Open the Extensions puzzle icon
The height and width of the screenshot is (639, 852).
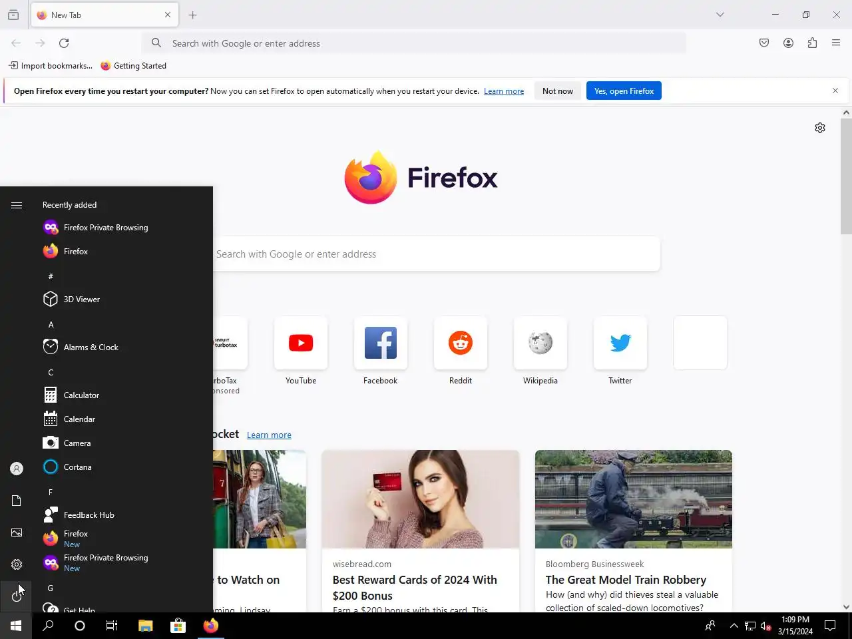tap(812, 43)
